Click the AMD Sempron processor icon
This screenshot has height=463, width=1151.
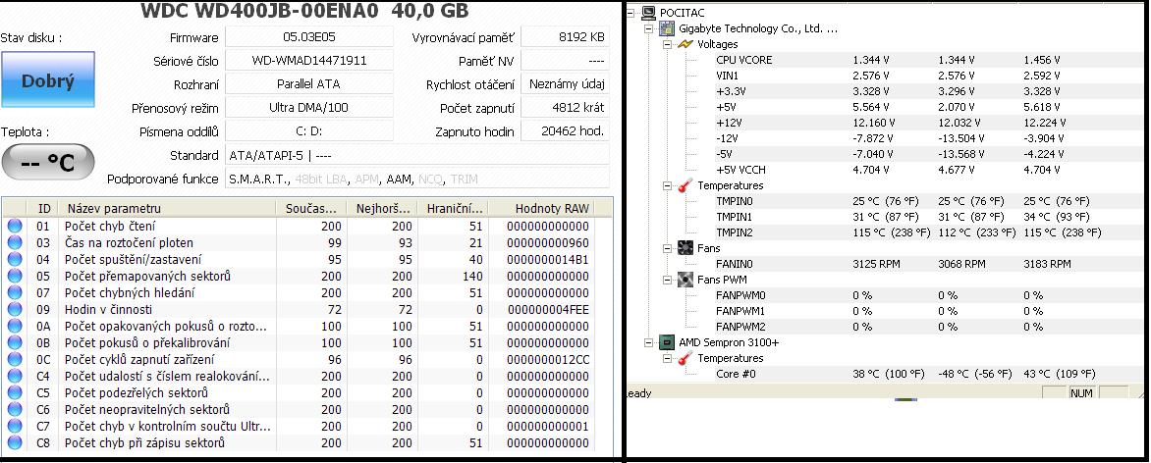(x=667, y=342)
